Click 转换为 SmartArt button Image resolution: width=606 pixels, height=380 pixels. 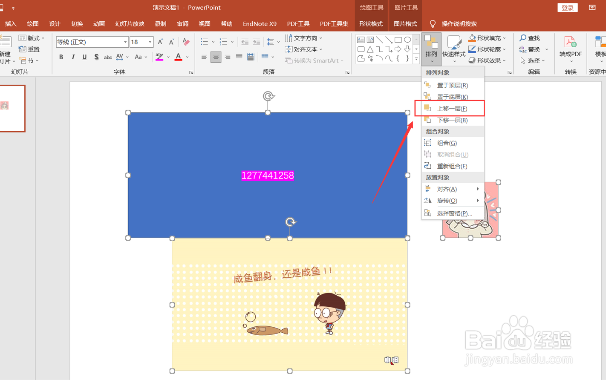pos(314,60)
